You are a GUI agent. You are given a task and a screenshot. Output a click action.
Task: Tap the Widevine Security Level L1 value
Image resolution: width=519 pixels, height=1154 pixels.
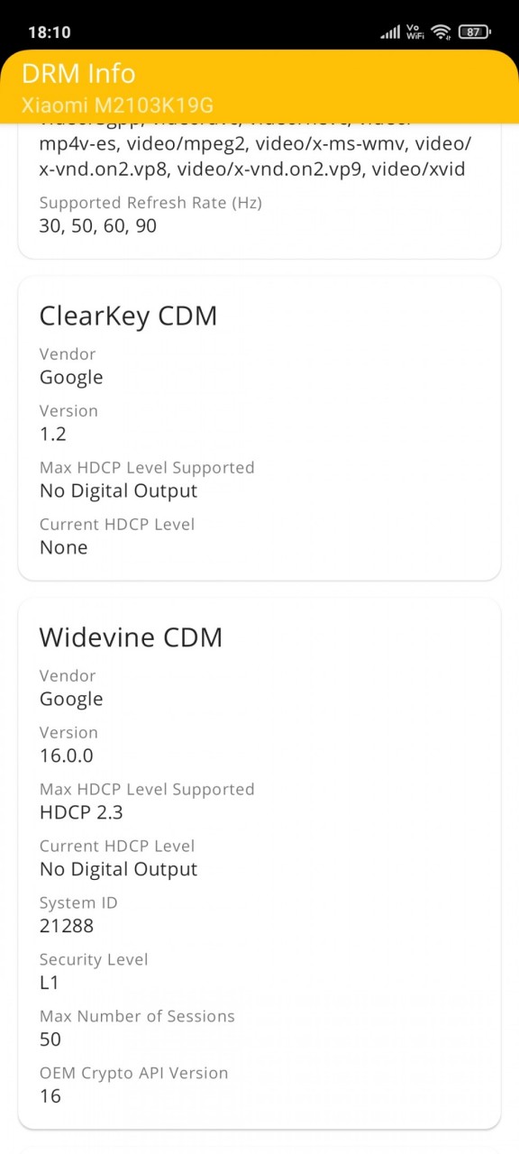(x=50, y=983)
